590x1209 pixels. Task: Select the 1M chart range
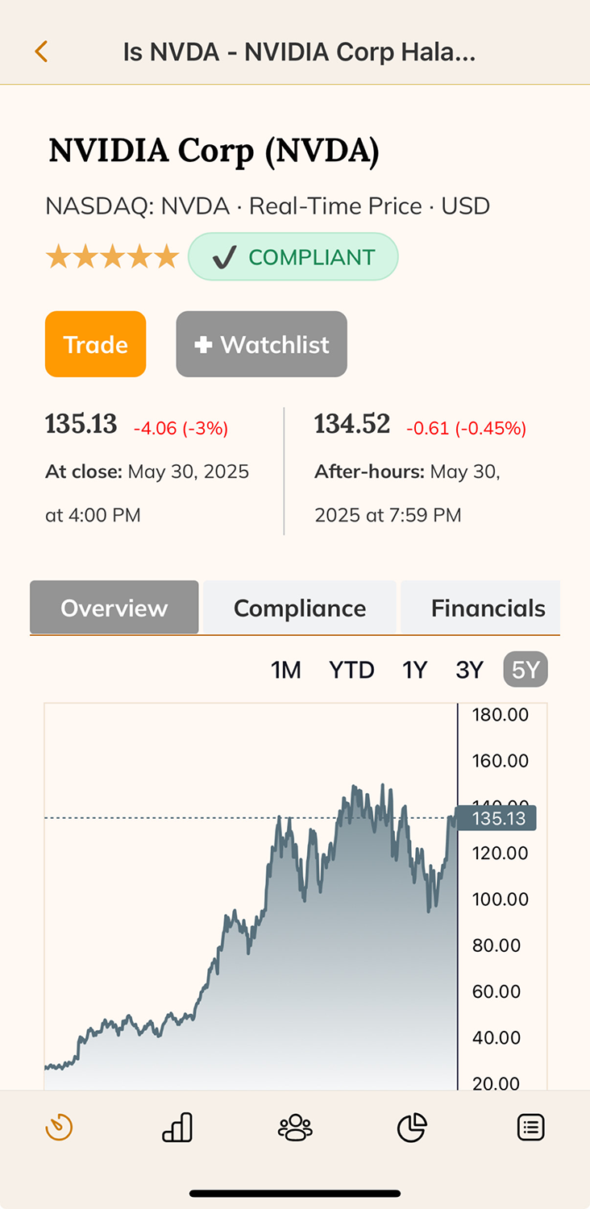pyautogui.click(x=286, y=670)
